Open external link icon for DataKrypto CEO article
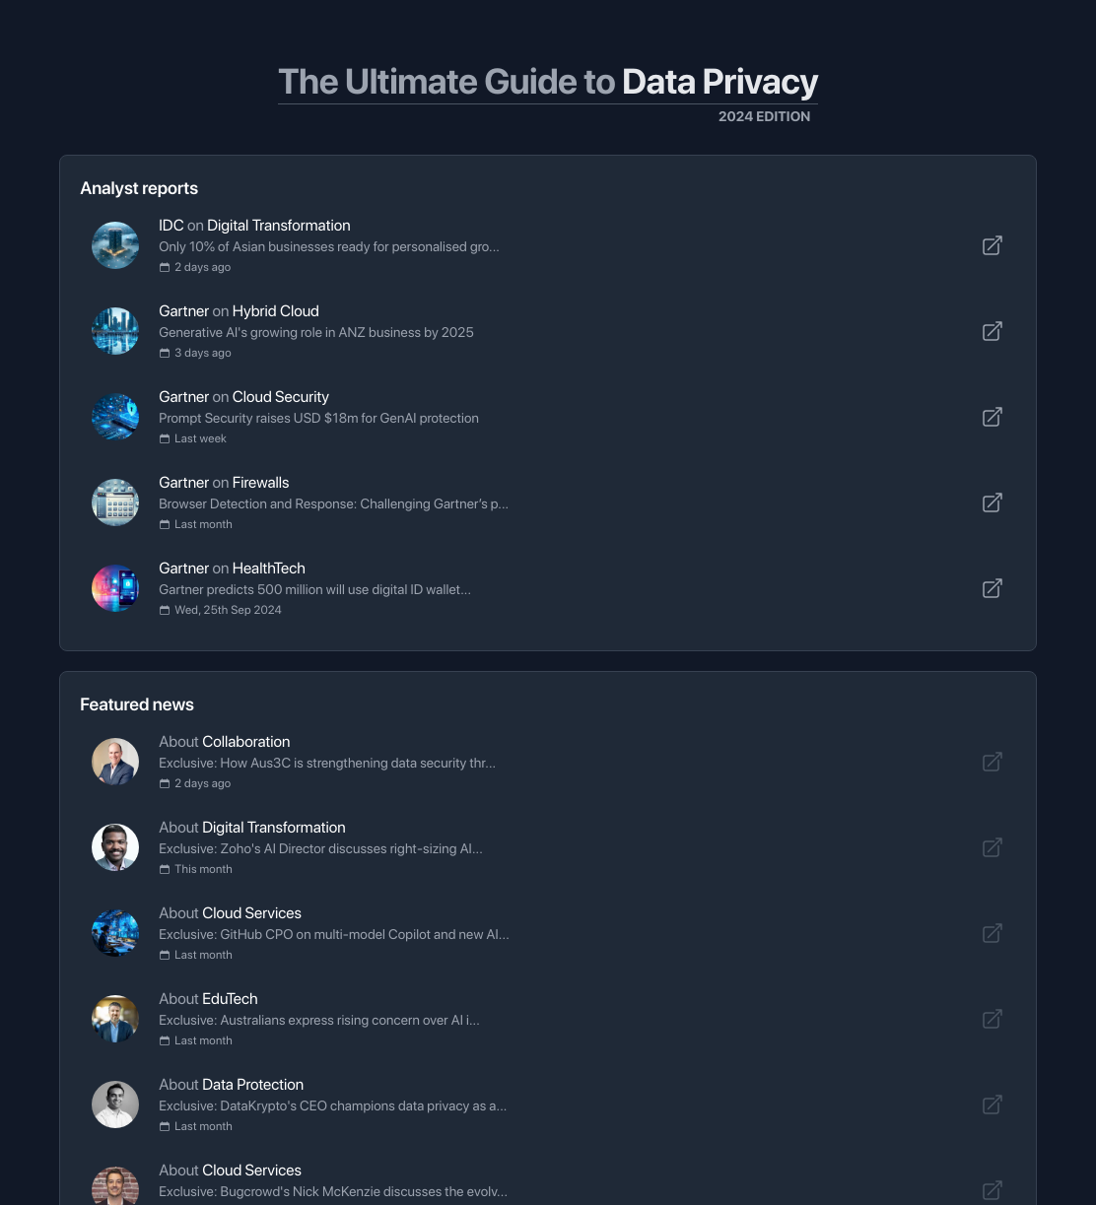Viewport: 1096px width, 1205px height. pyautogui.click(x=993, y=1105)
